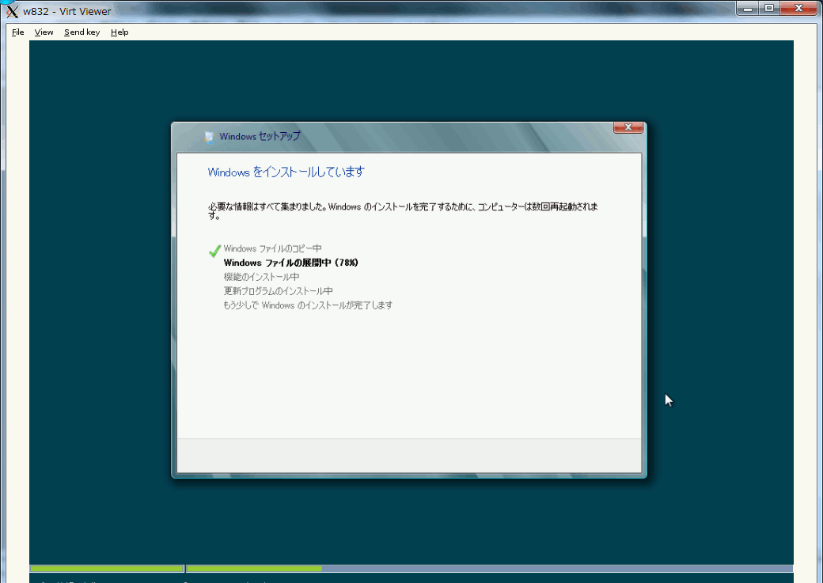
Task: Click the heading 'Windows をインストールしています'
Action: pyautogui.click(x=286, y=172)
